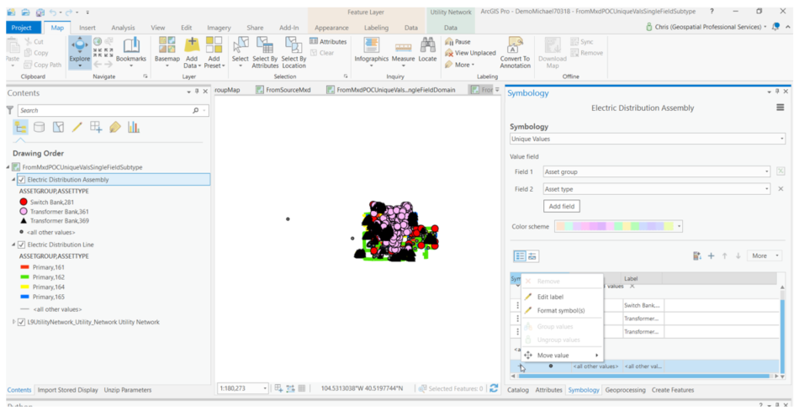Open Select By Location
The image size is (799, 411).
pos(294,52)
